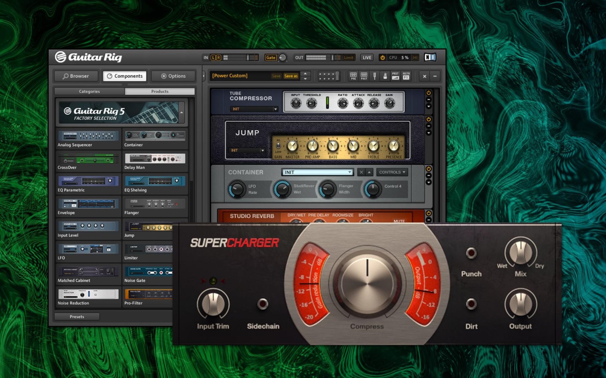Click the Guitar Rig logo in header

pyautogui.click(x=88, y=57)
